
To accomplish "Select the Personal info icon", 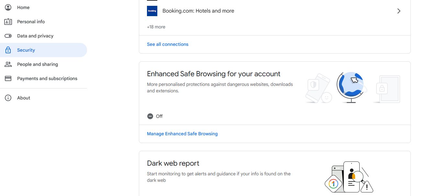I will pyautogui.click(x=8, y=21).
